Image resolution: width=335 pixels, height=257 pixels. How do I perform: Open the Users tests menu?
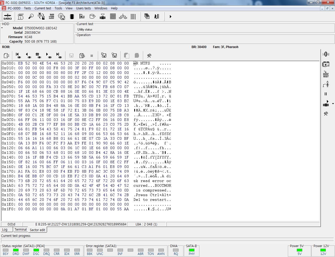coord(83,8)
